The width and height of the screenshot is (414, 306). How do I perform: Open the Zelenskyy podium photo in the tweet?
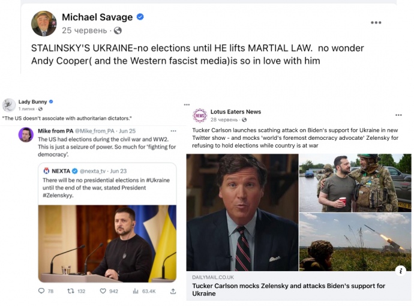[107, 243]
